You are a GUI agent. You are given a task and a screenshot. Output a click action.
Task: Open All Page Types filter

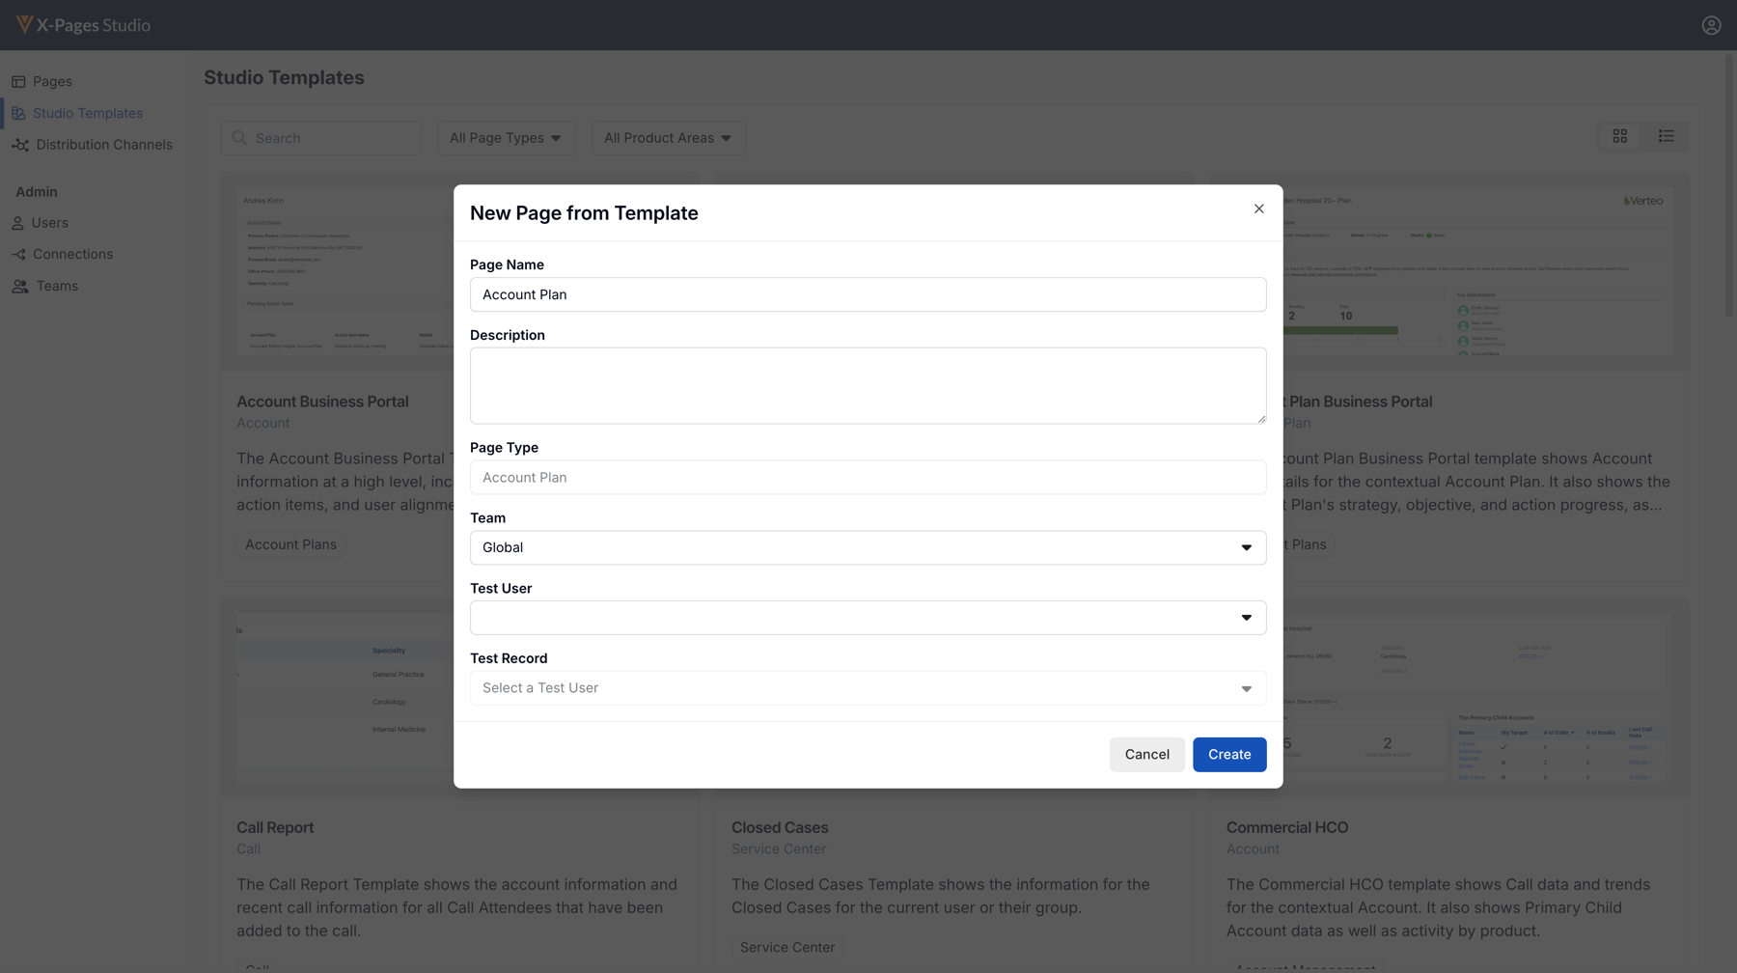click(506, 138)
